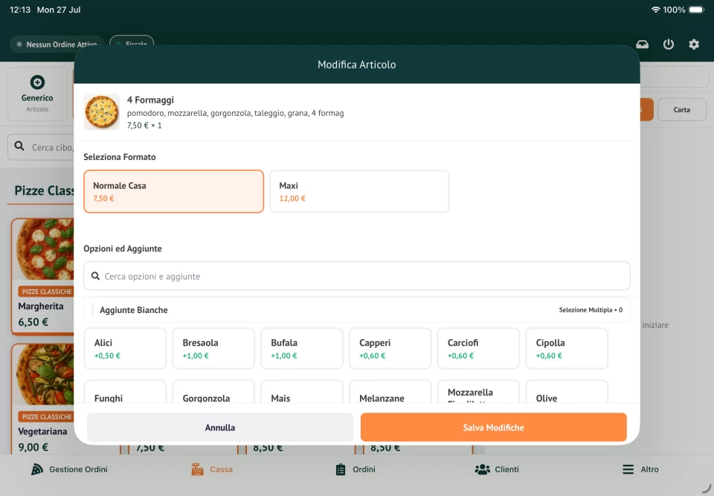
Task: Open the cash drawer icon in header
Action: [642, 44]
